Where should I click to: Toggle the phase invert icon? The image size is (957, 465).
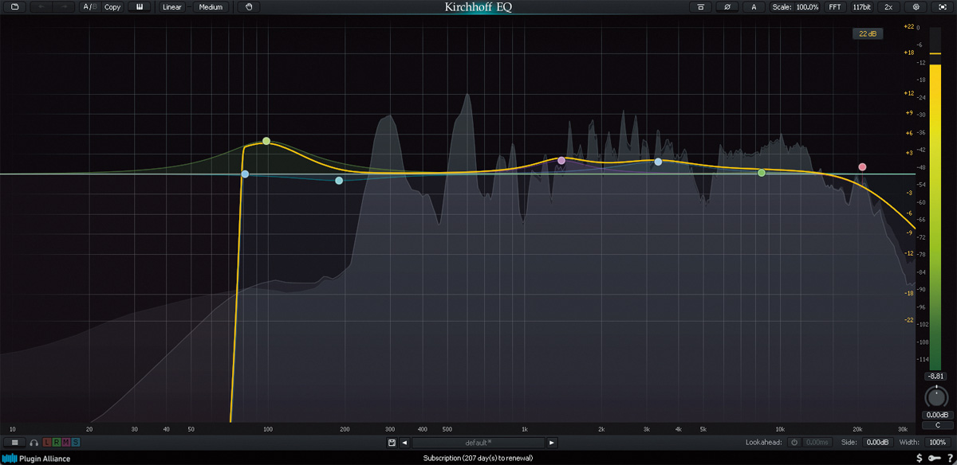click(x=727, y=7)
